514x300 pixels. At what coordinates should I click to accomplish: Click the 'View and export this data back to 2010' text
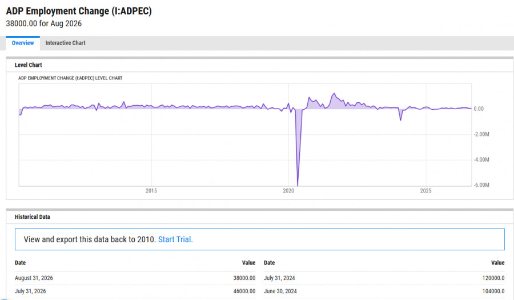pos(90,239)
